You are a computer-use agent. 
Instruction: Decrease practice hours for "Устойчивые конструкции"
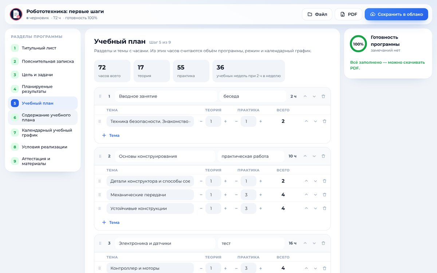(x=236, y=209)
